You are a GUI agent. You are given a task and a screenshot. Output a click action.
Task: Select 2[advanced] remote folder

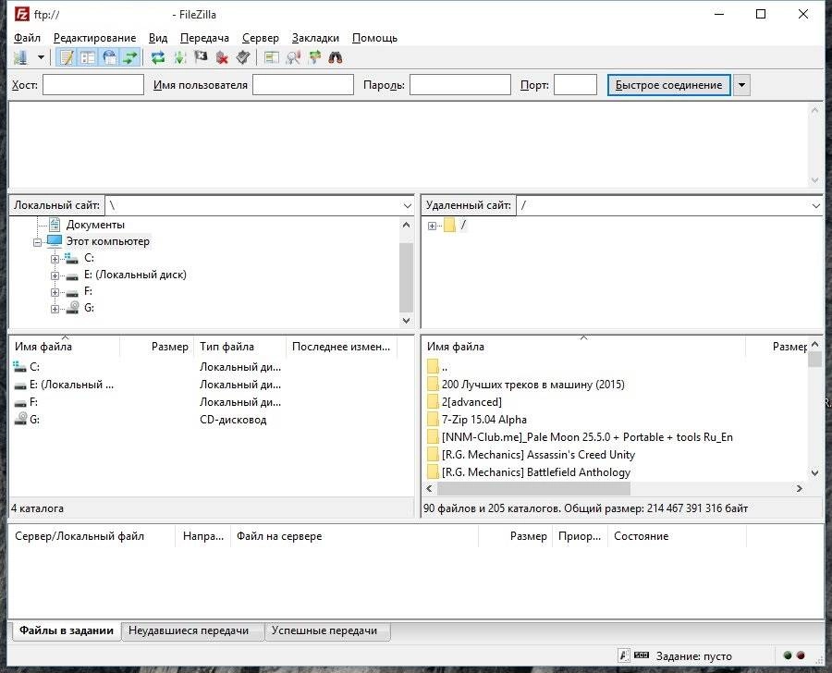471,402
